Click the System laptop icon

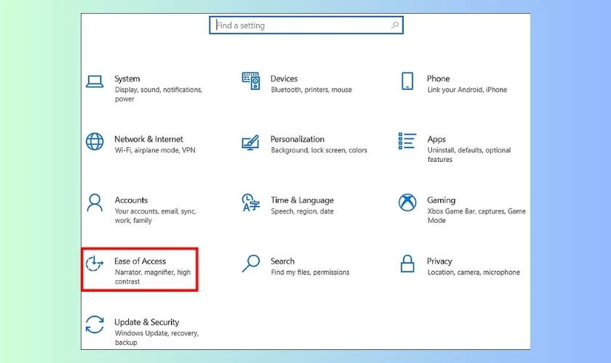click(x=95, y=82)
